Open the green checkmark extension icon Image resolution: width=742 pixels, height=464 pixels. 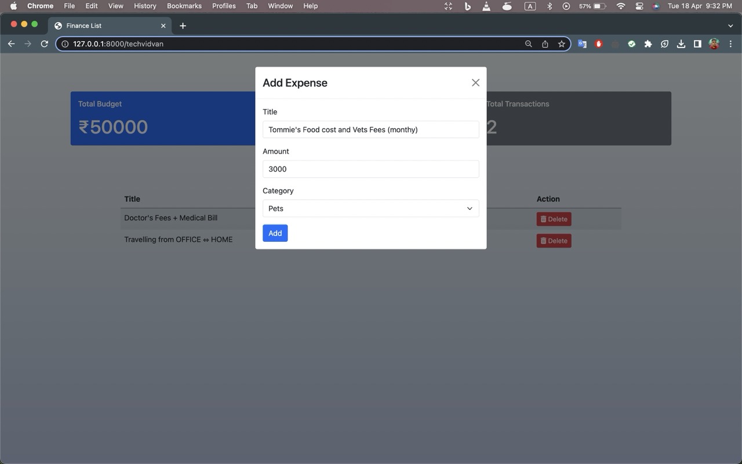pyautogui.click(x=631, y=43)
